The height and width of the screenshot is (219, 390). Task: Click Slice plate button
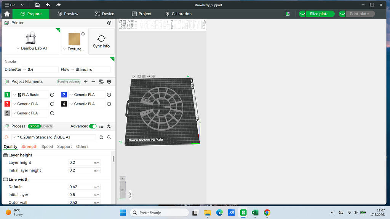(319, 14)
